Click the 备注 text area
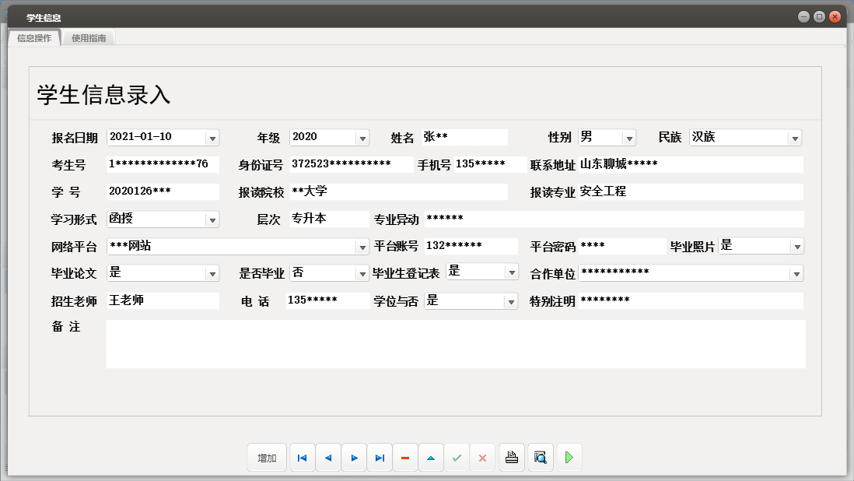 [455, 343]
